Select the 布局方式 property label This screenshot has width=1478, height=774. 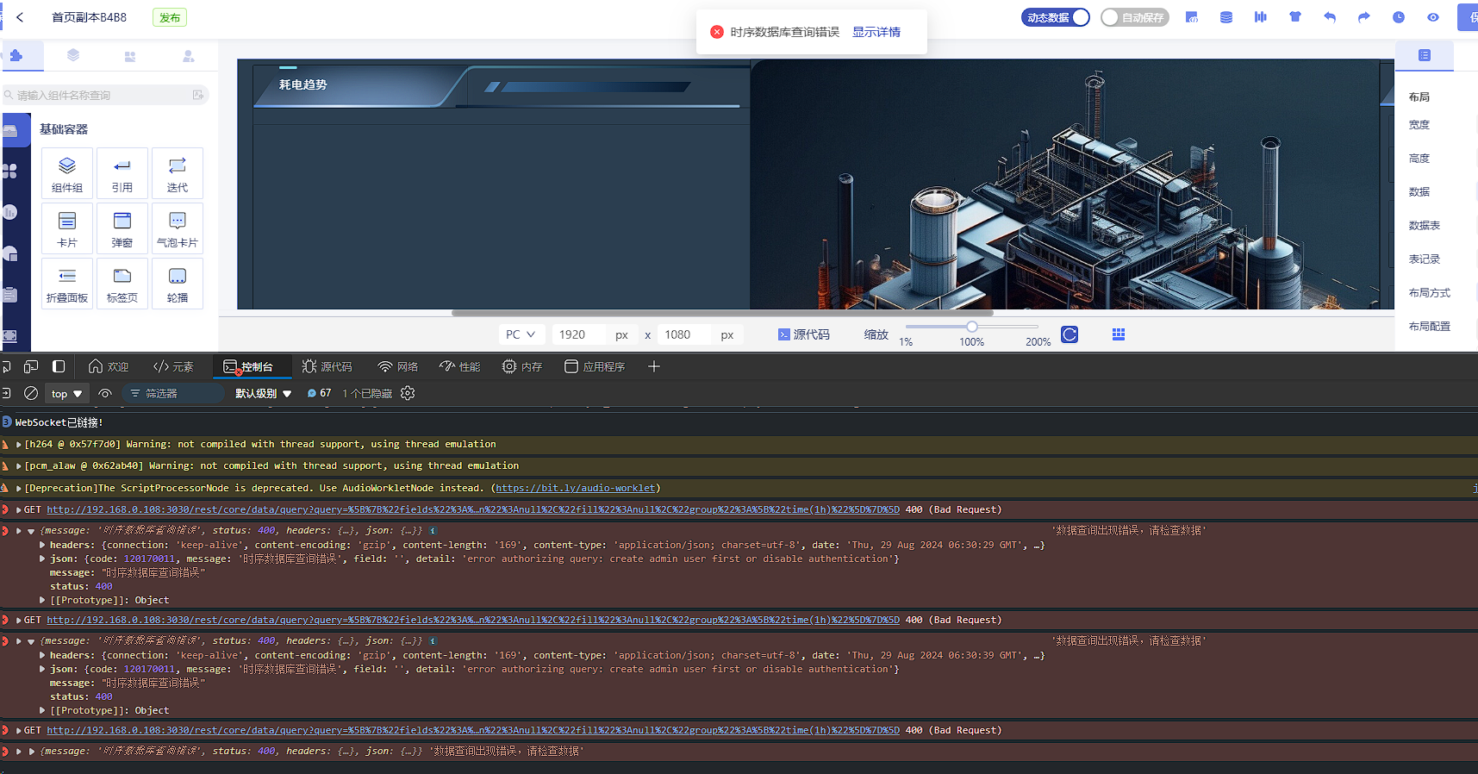(x=1430, y=293)
